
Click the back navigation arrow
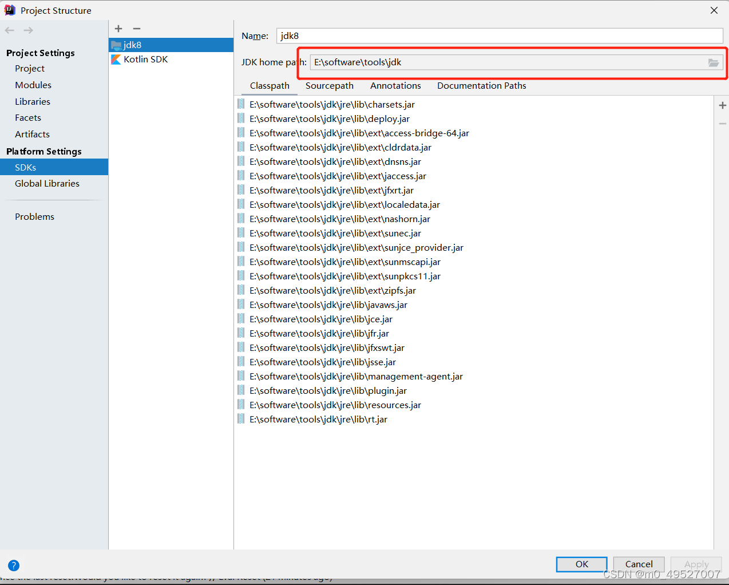pyautogui.click(x=10, y=30)
